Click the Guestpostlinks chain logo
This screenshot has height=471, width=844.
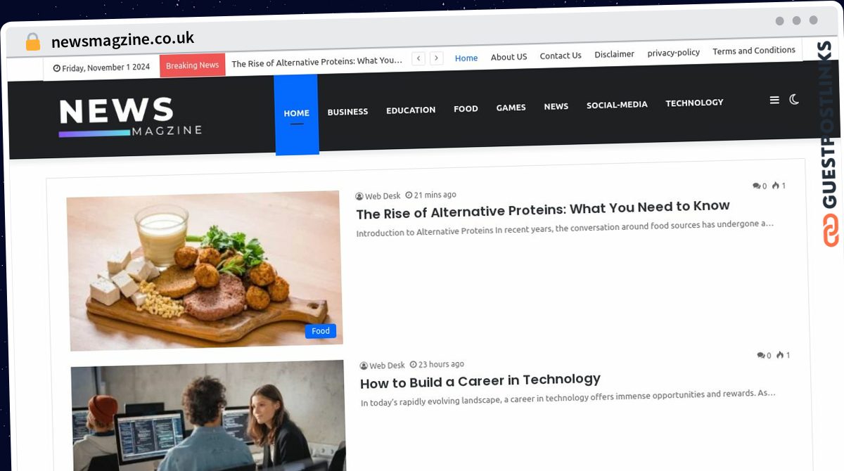(x=831, y=231)
